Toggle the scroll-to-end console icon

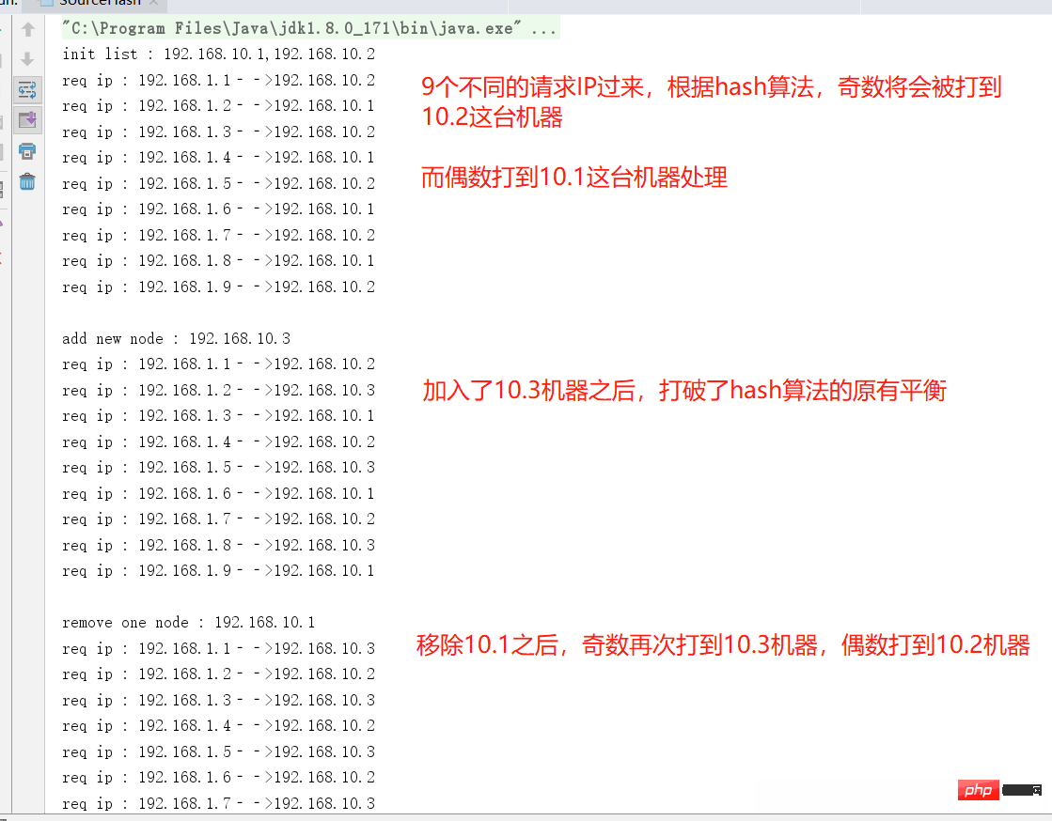point(27,120)
